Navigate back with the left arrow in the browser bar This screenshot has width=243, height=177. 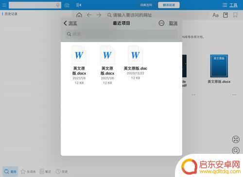pyautogui.click(x=89, y=15)
